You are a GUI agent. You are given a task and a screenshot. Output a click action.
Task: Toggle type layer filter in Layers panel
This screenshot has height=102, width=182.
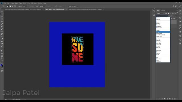coord(171,13)
